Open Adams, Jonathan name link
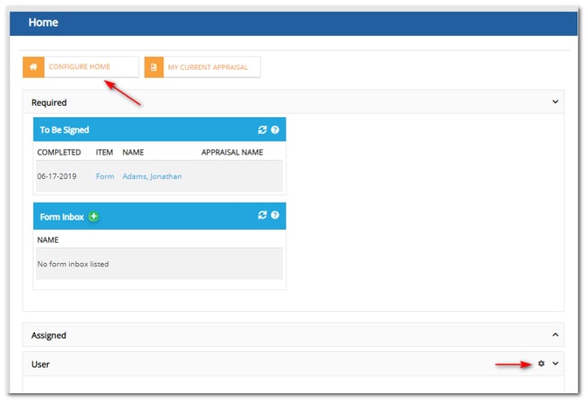 [152, 176]
